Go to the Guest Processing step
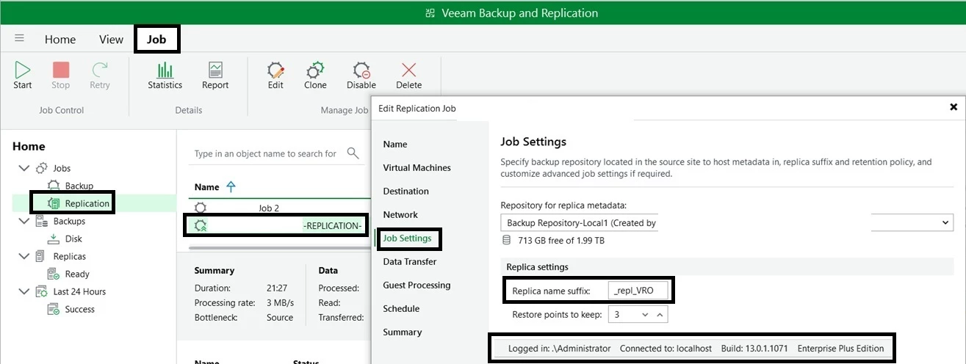The width and height of the screenshot is (966, 364). [x=417, y=285]
